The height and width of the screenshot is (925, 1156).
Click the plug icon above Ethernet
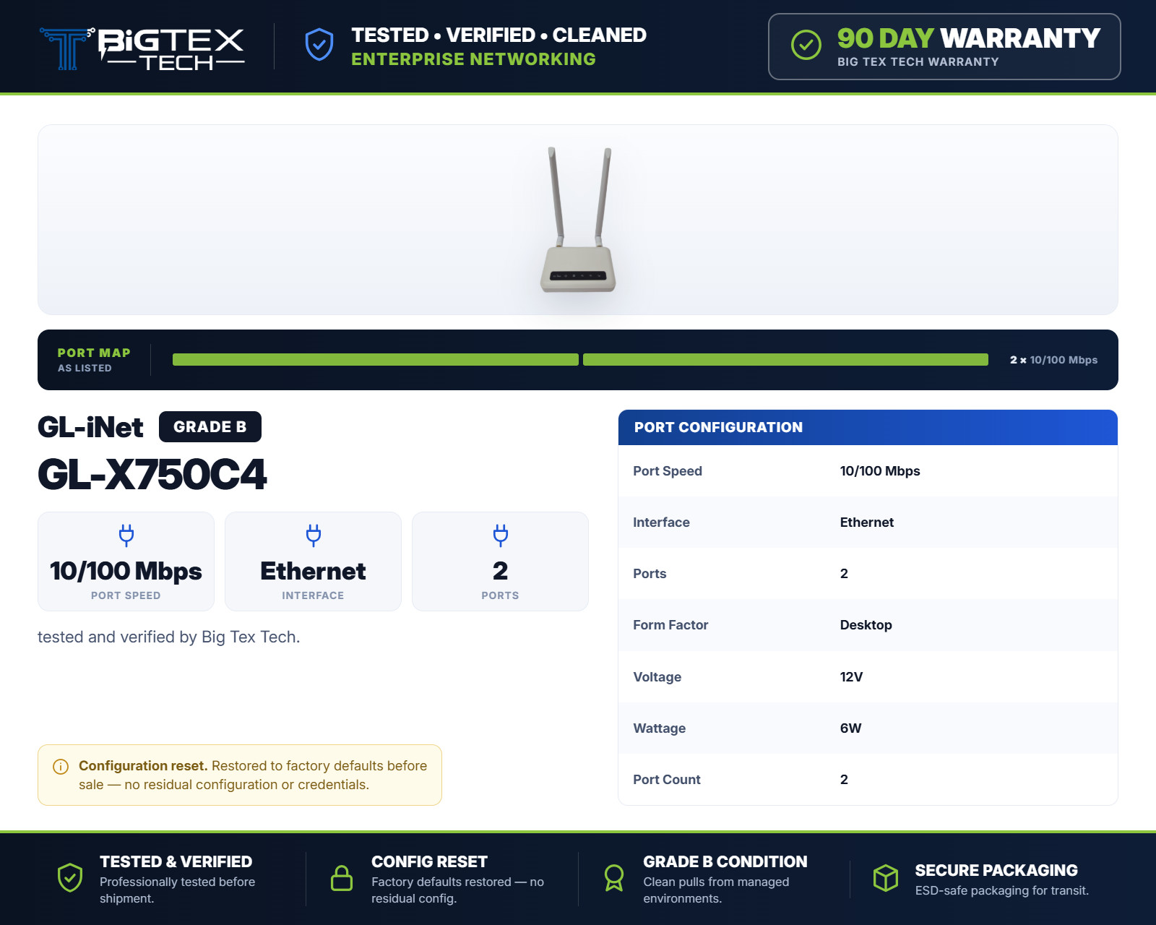coord(314,535)
